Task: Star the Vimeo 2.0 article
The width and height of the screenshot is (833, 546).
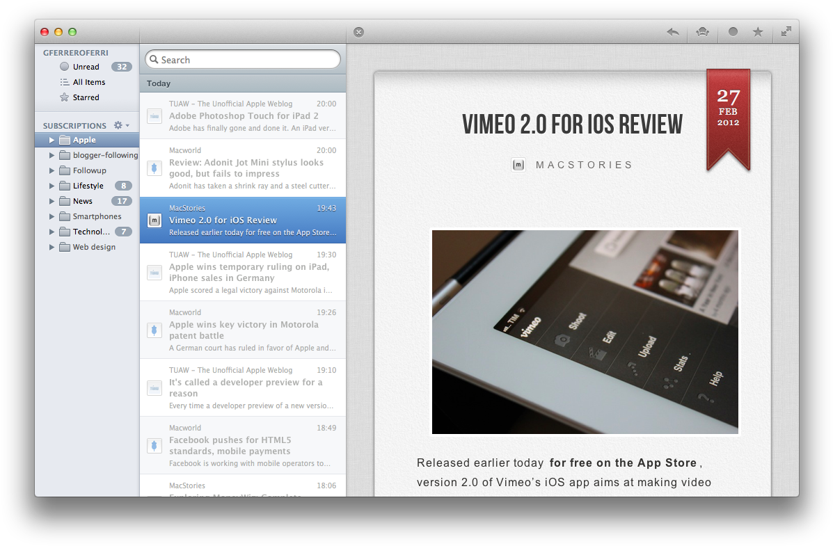Action: 758,32
